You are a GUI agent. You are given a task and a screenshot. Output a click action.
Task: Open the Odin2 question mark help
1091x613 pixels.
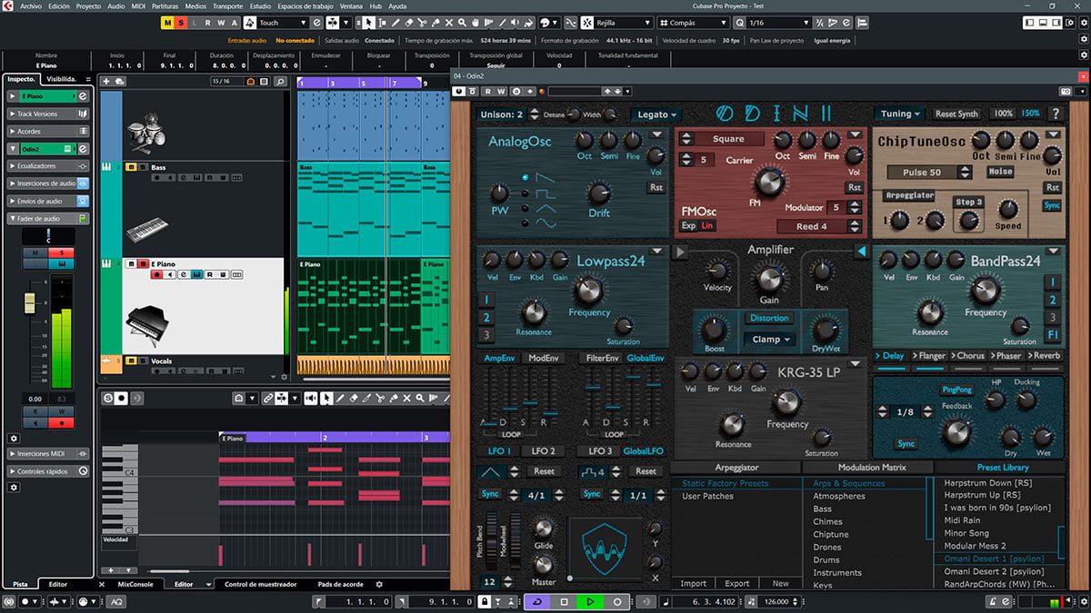coord(1056,114)
